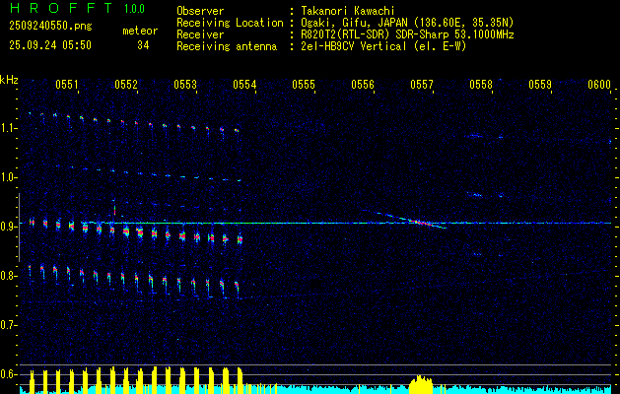Click the 0.8 kHz axis label

[7, 276]
